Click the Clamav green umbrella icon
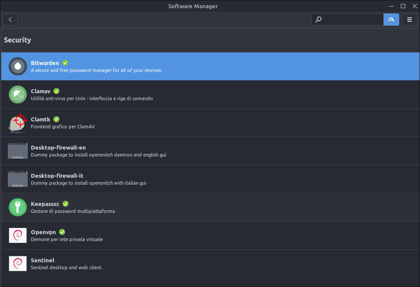 tap(18, 95)
